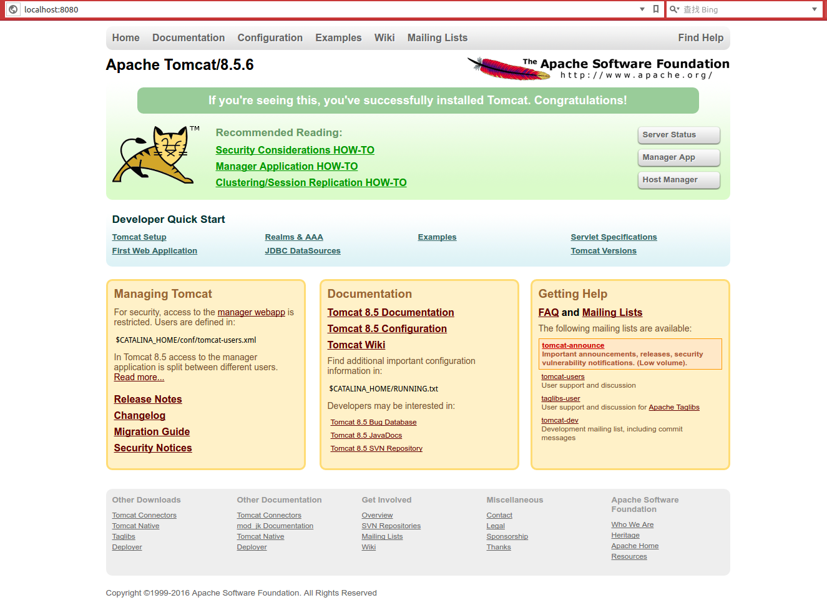Click the Host Manager button
Viewport: 827px width, 600px height.
click(x=678, y=180)
